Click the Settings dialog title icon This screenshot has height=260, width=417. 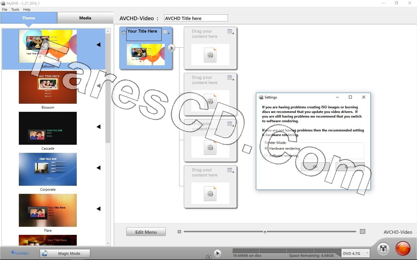point(261,97)
